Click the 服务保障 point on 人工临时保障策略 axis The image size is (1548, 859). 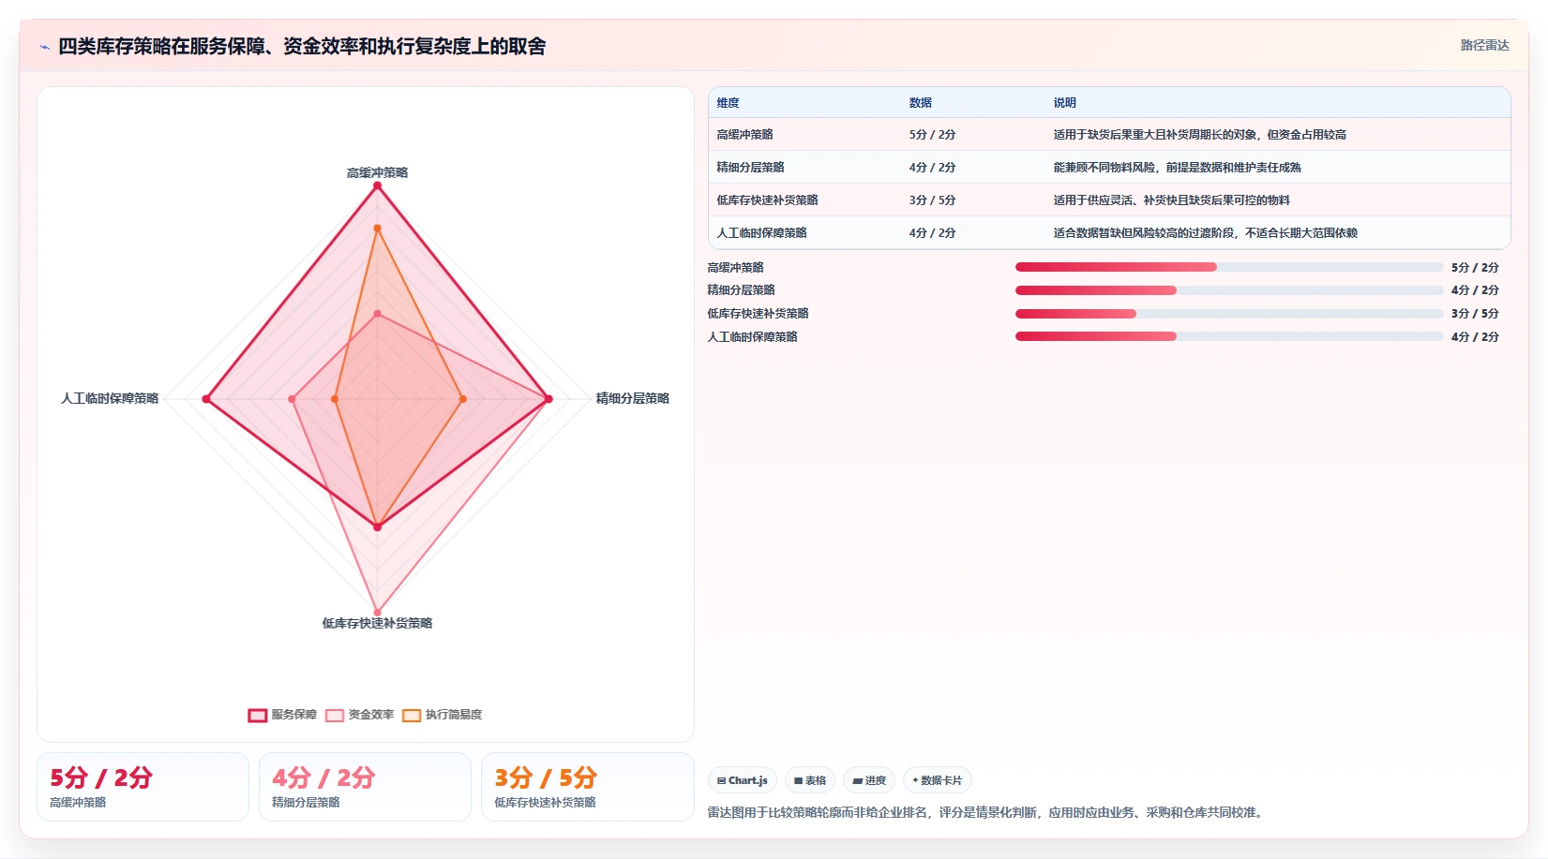tap(206, 399)
